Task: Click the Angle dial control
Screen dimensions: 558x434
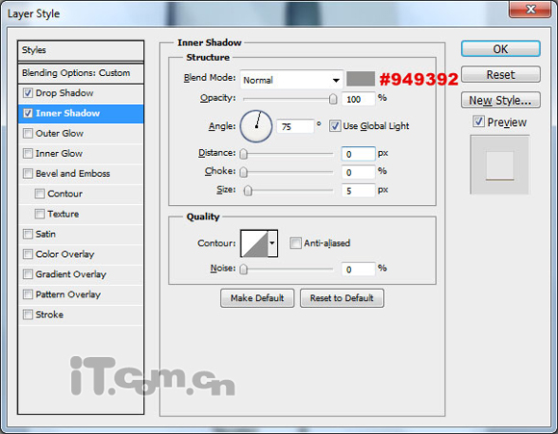Action: click(x=256, y=126)
